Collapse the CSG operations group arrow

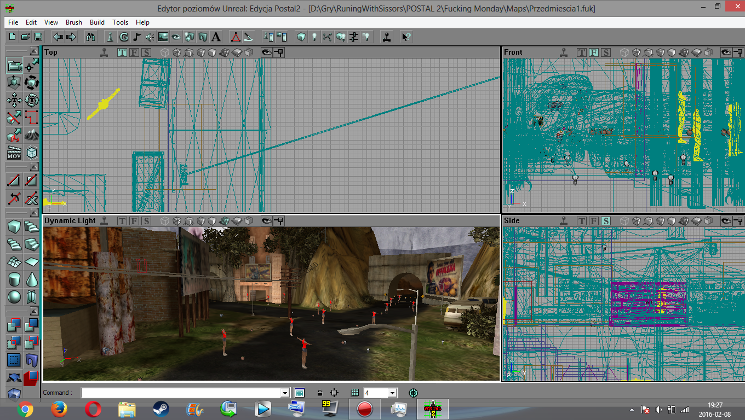click(34, 311)
